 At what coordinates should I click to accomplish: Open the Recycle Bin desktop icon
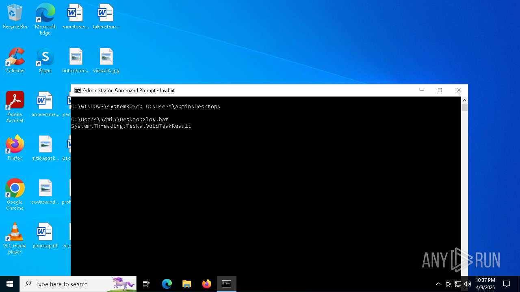pos(15,17)
